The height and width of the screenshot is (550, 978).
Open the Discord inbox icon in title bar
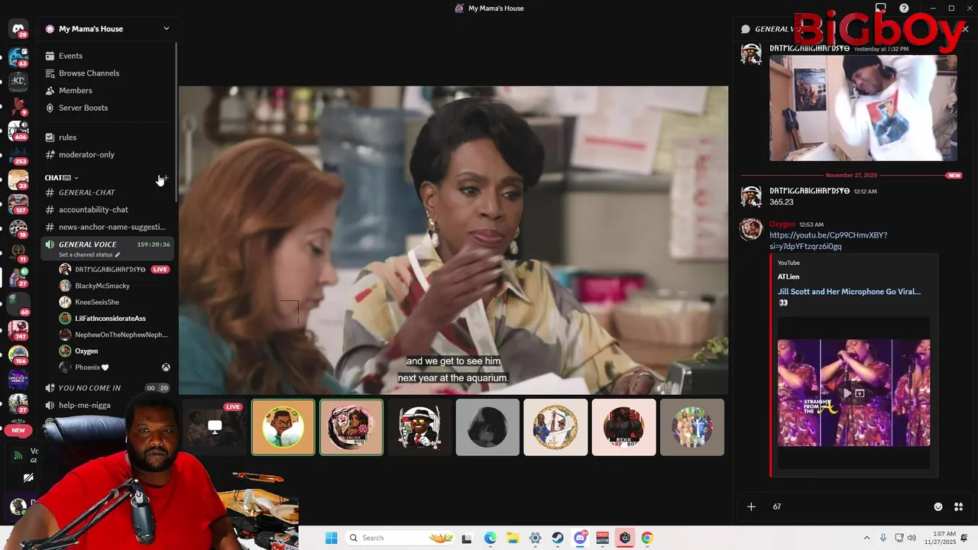[881, 8]
